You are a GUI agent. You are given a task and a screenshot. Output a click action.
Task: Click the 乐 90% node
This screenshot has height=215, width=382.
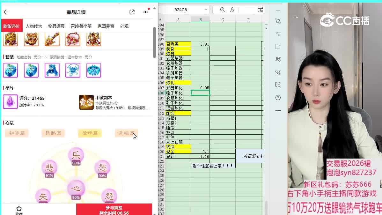coord(76,157)
